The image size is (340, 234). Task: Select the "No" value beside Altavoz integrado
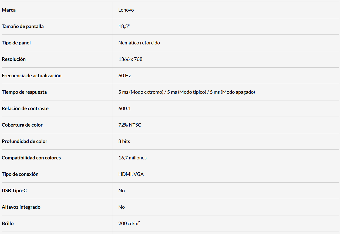(122, 207)
